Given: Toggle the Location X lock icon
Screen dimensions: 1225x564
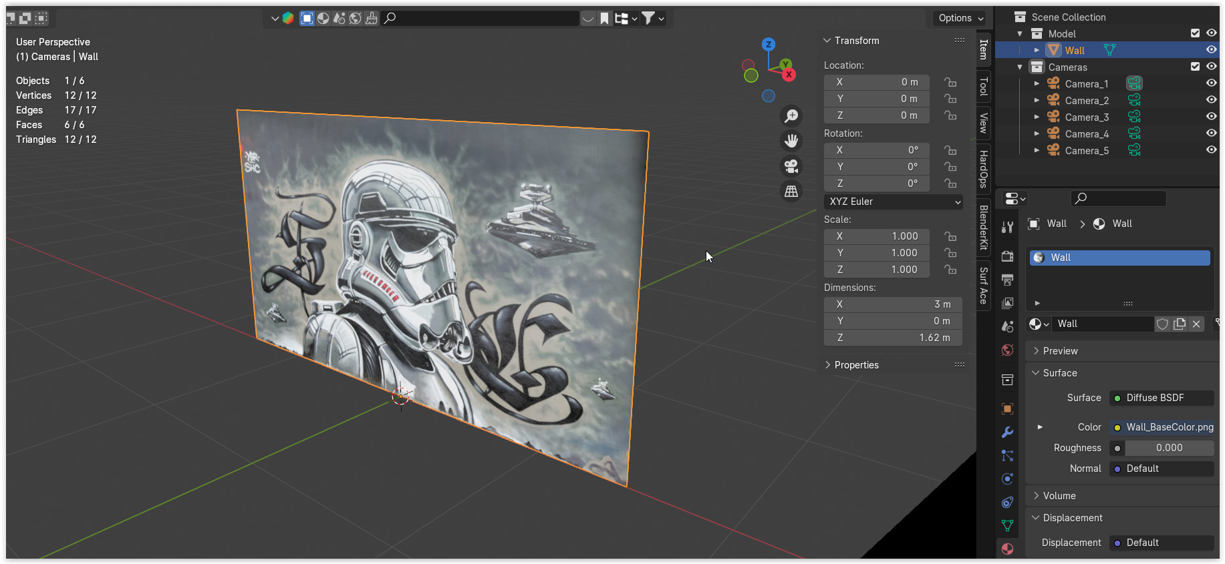Looking at the screenshot, I should 950,82.
